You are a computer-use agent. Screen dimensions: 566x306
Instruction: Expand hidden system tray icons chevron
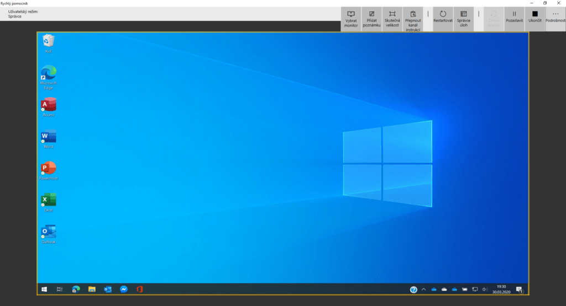point(424,289)
